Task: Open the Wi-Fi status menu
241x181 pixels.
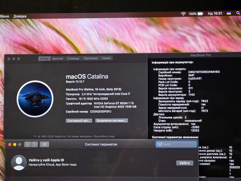Action: (183, 14)
